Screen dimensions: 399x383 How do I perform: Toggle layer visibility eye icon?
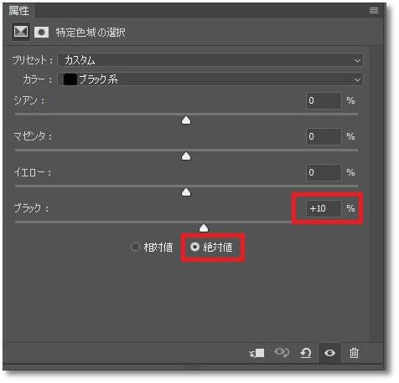click(329, 353)
